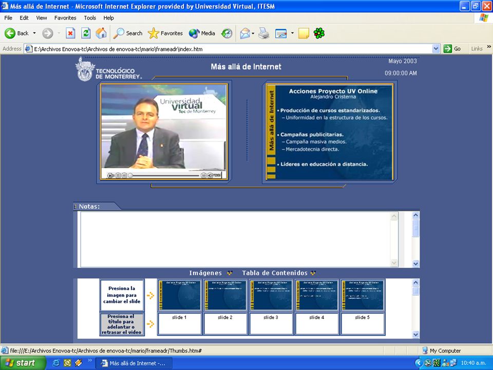
Task: Print the current page
Action: (x=264, y=33)
